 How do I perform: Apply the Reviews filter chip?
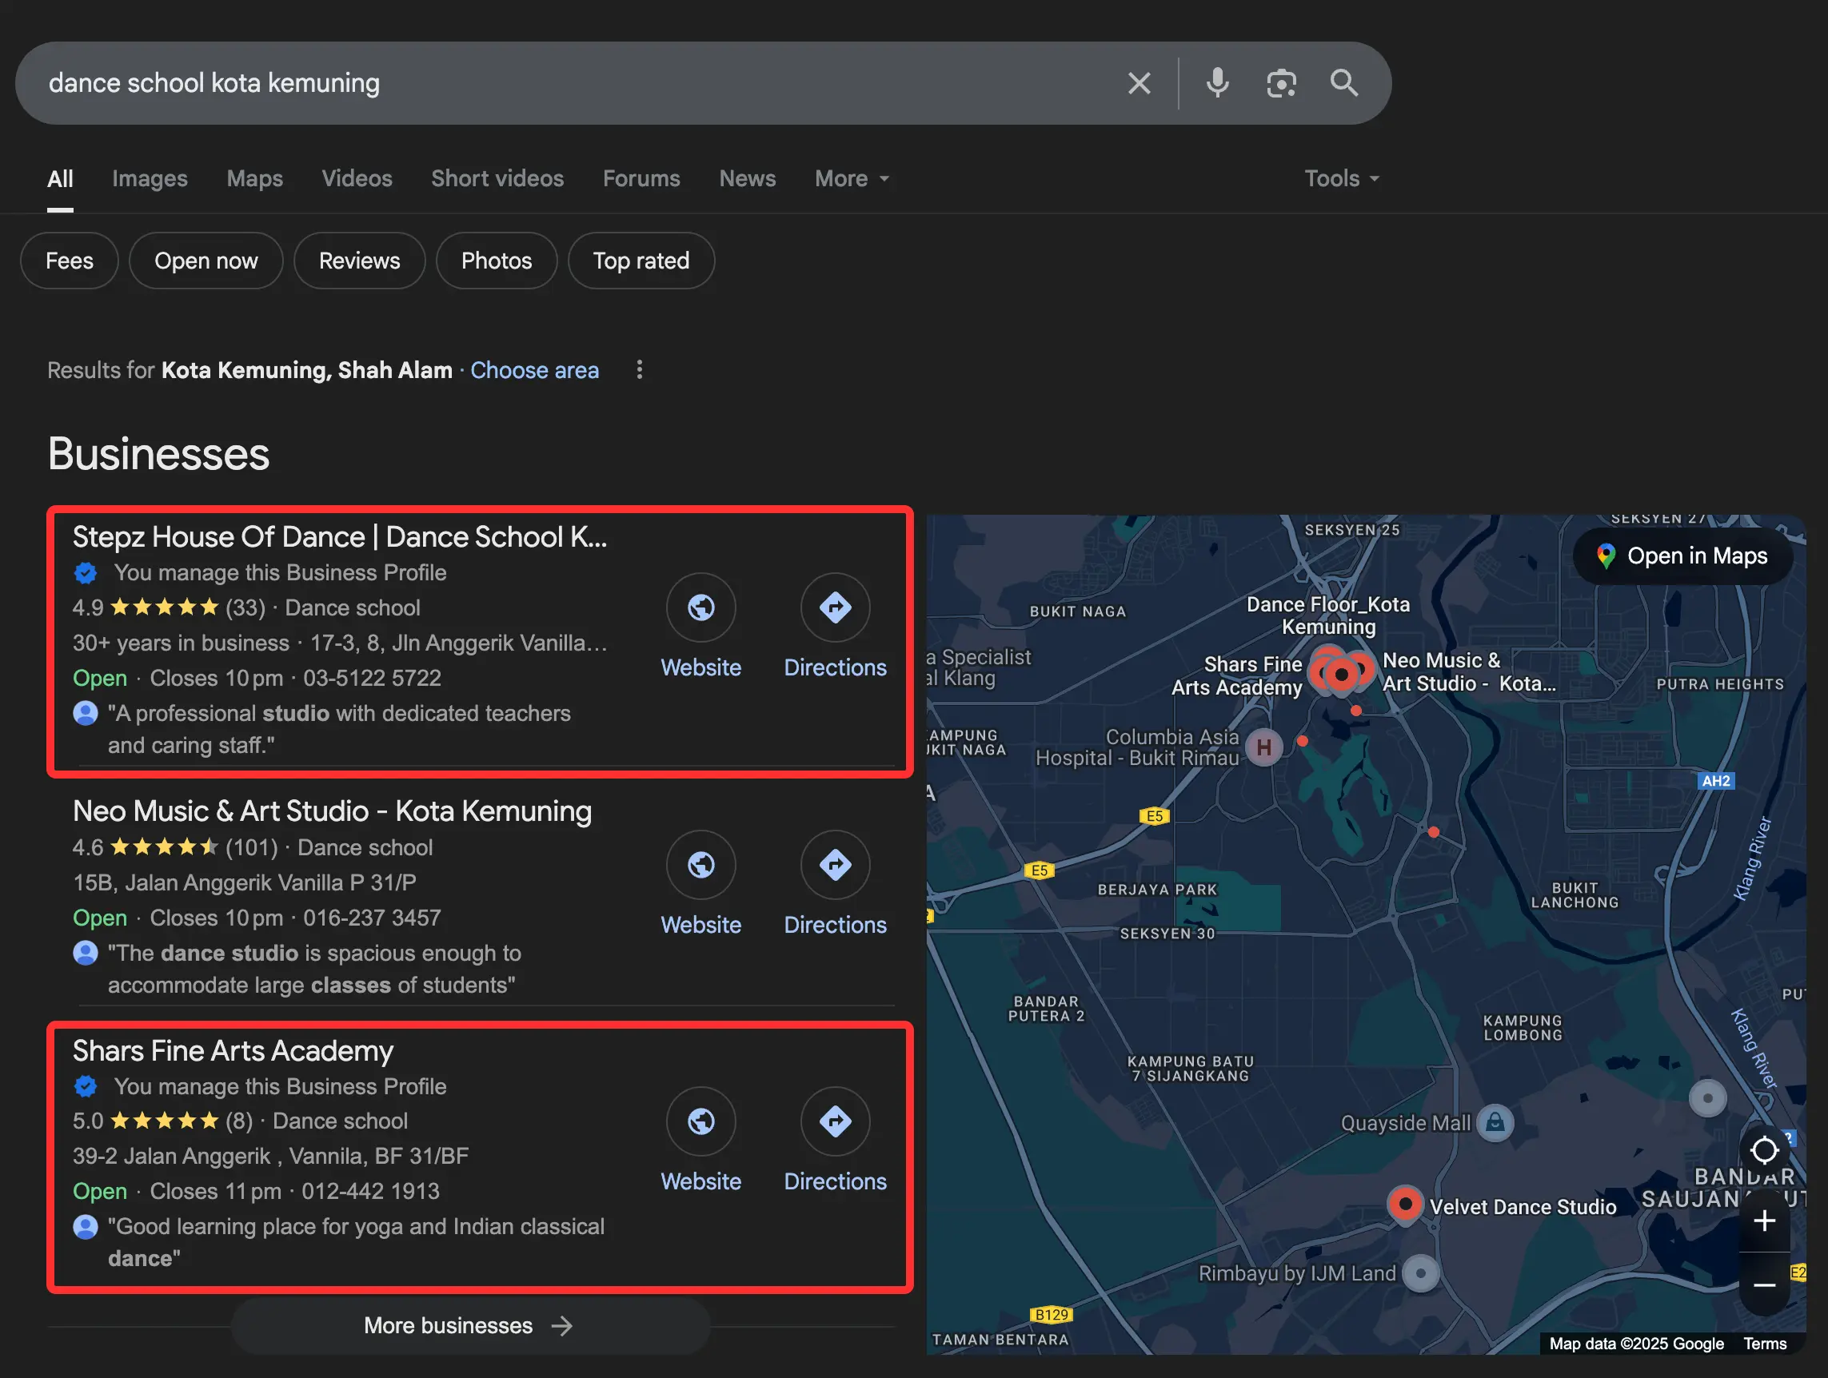pos(359,261)
